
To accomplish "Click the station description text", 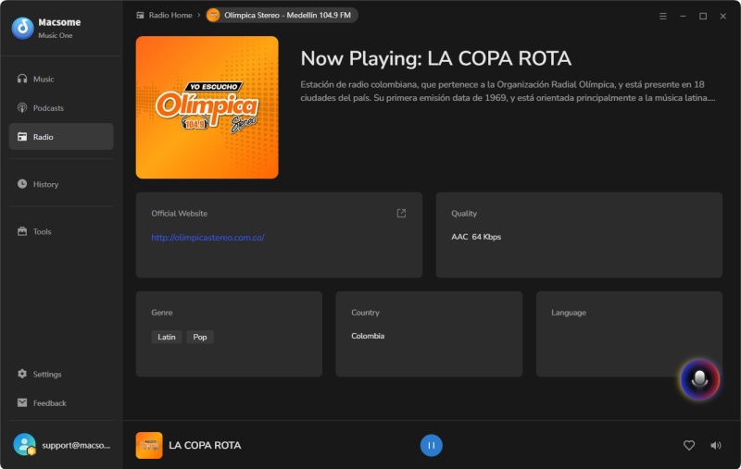I will tap(508, 91).
